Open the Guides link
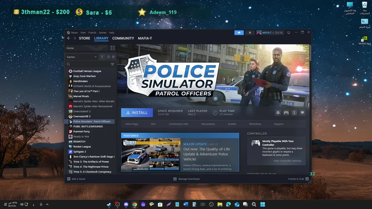Screen dimensions: 372x209 [232, 124]
